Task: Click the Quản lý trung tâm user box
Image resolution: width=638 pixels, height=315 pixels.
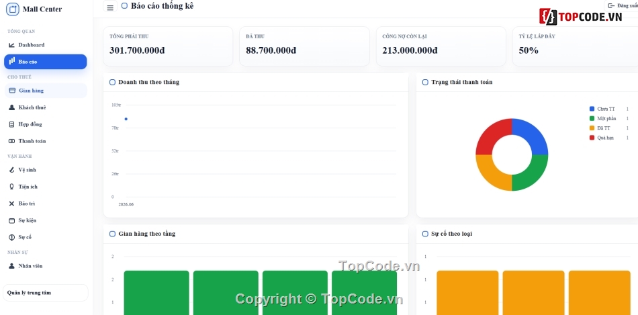Action: 46,293
